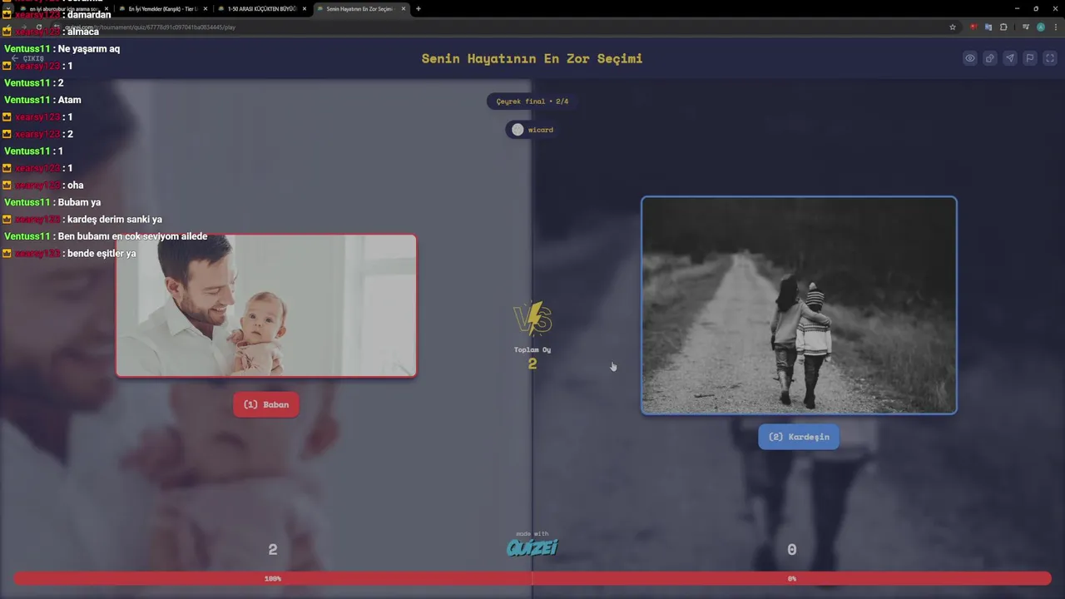Click the 'wicard' user badge
The width and height of the screenshot is (1065, 599).
click(x=532, y=130)
